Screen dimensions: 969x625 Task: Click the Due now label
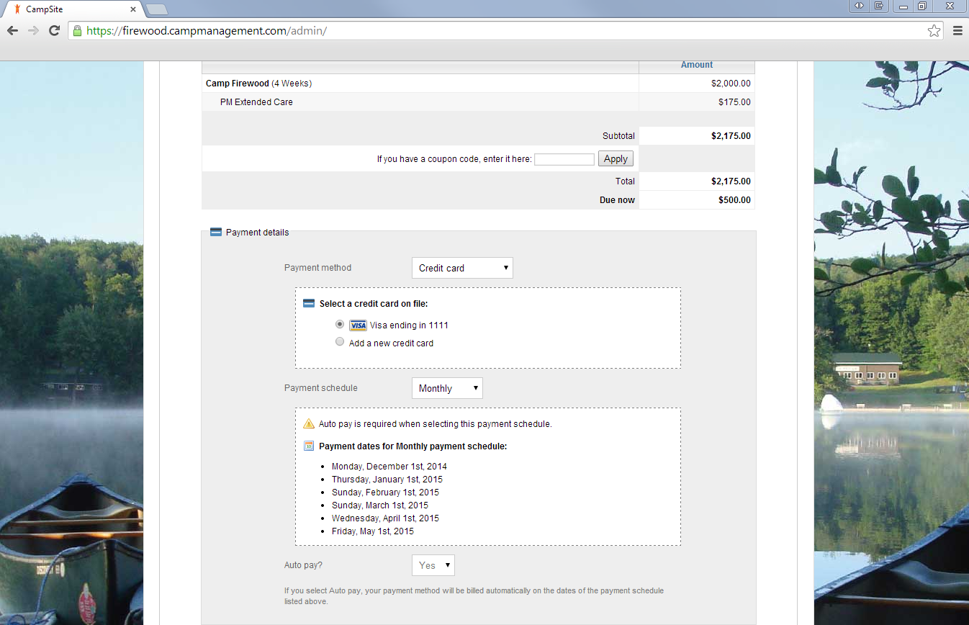coord(617,200)
